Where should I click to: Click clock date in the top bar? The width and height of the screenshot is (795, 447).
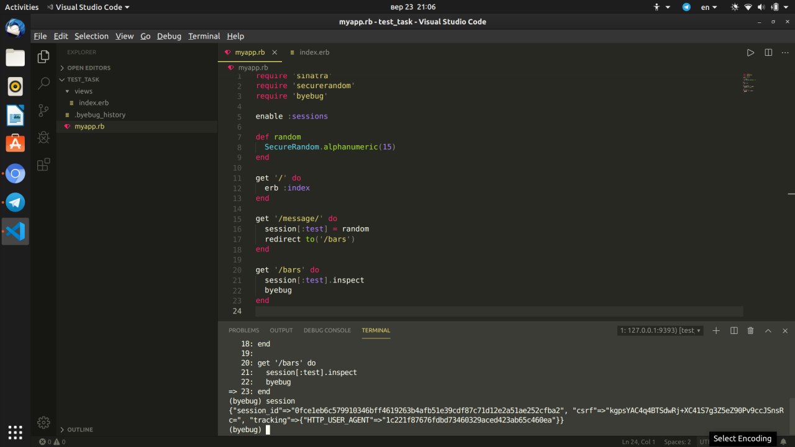[412, 7]
